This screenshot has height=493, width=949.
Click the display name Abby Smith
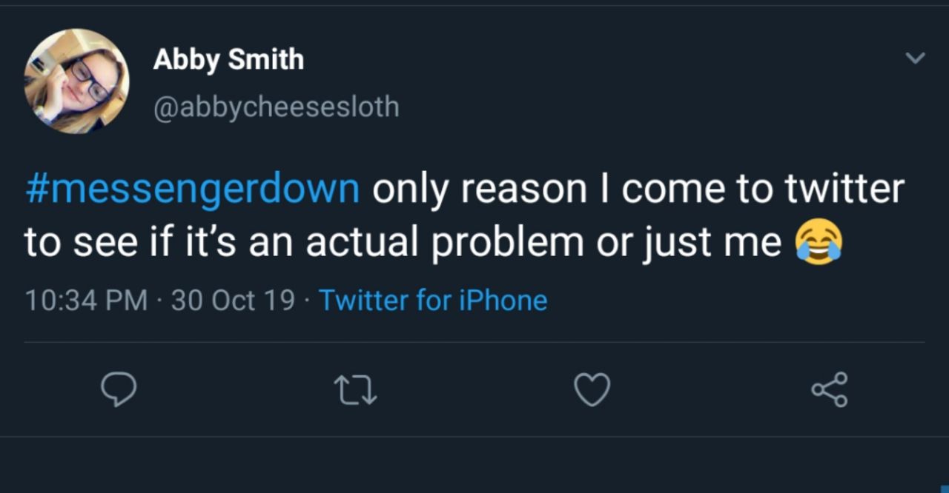tap(228, 59)
